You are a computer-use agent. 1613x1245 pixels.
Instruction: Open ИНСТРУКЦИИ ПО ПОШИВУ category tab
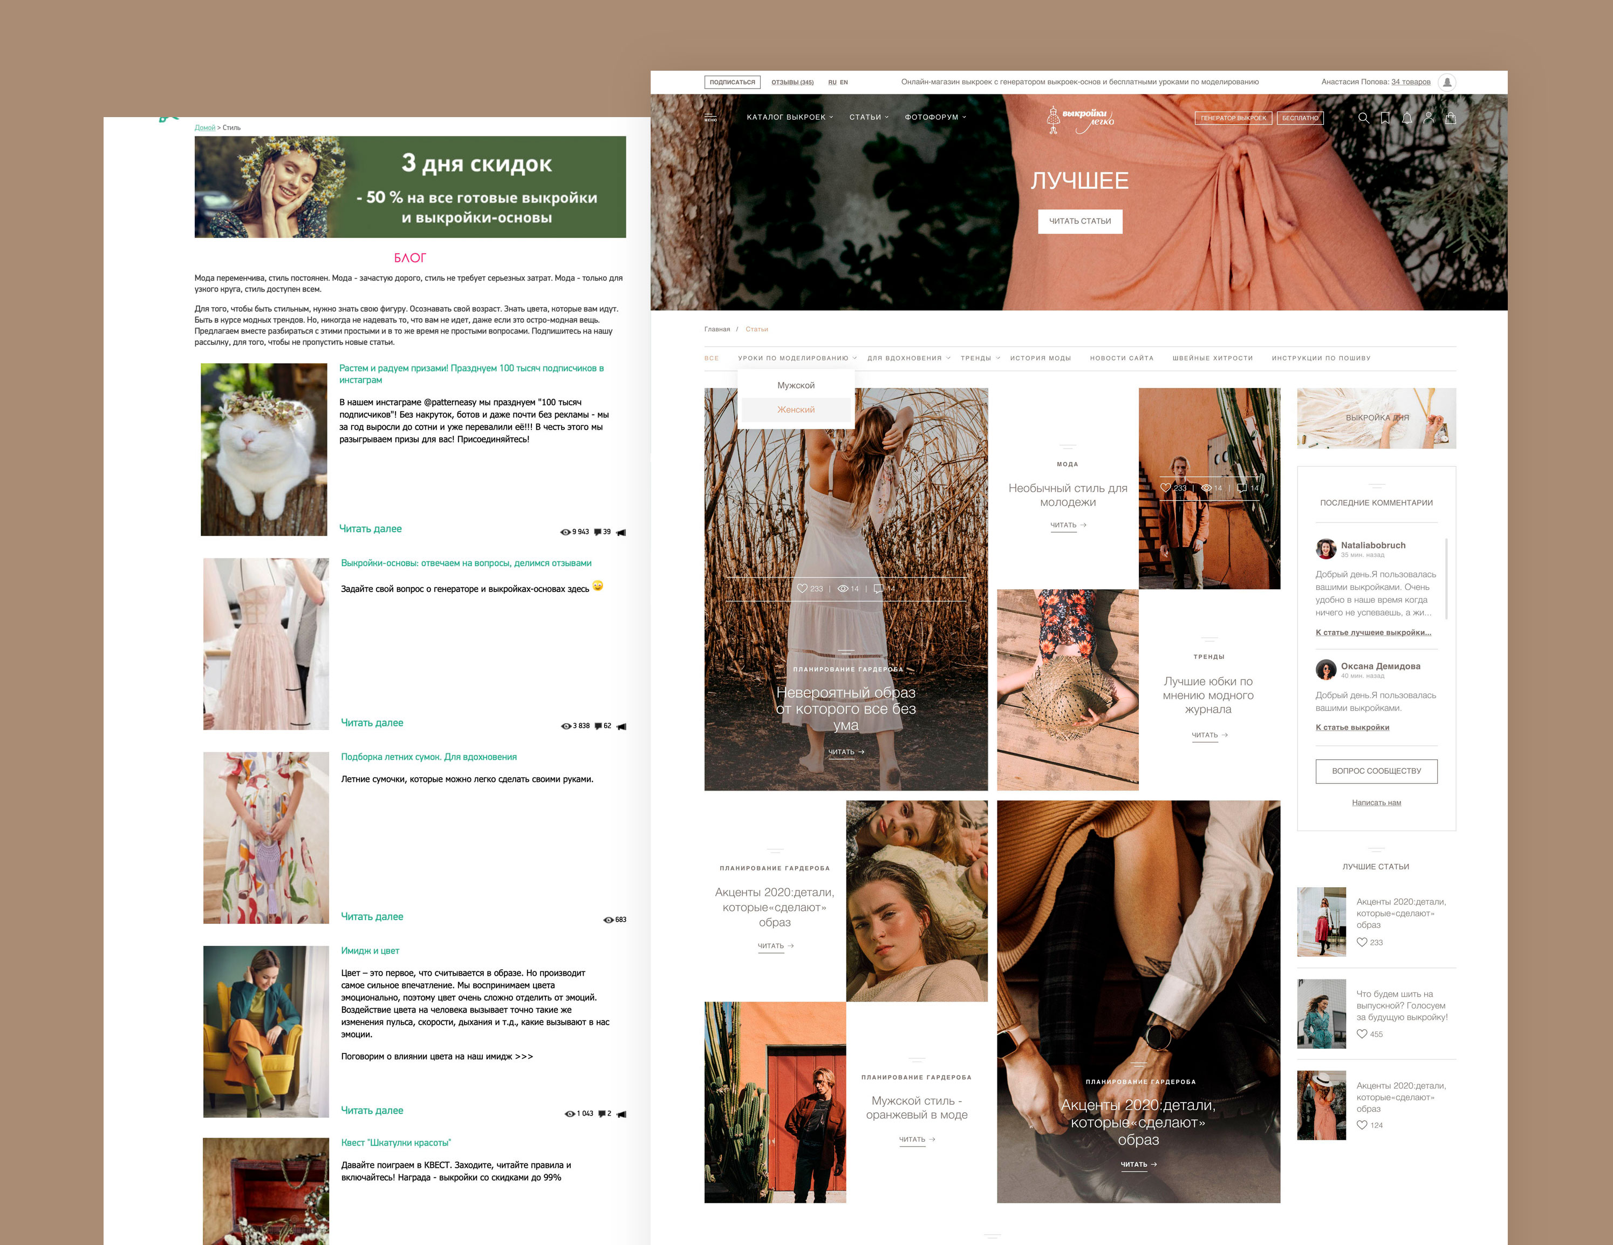[x=1321, y=358]
